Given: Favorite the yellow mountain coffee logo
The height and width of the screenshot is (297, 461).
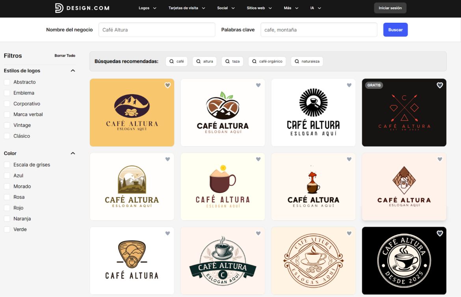Looking at the screenshot, I should pos(167,85).
